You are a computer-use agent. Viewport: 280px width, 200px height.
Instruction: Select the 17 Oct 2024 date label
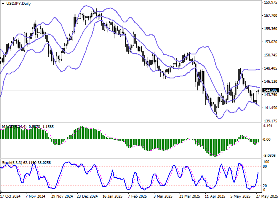click(10, 196)
